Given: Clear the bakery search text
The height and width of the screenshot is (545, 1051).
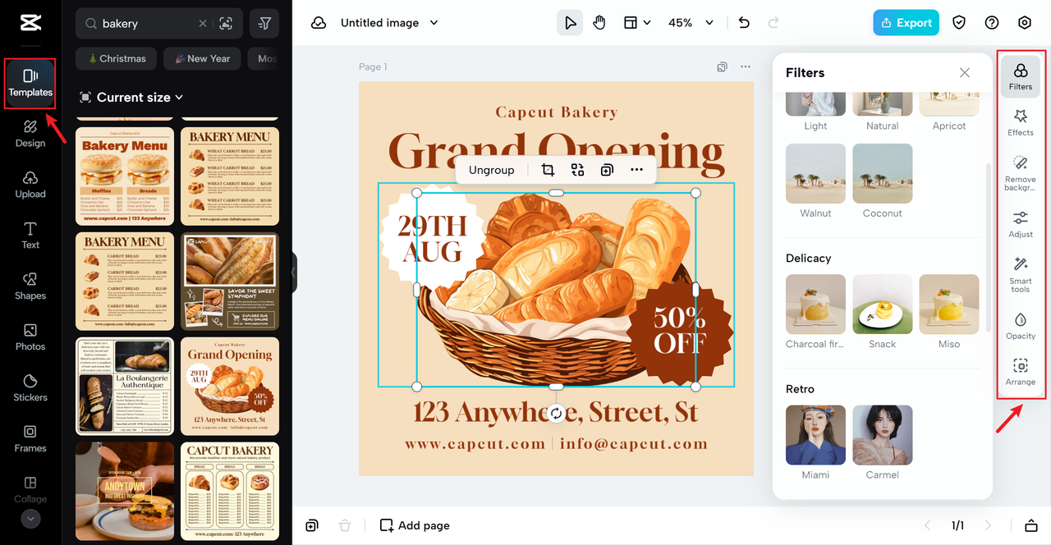Looking at the screenshot, I should click(203, 24).
